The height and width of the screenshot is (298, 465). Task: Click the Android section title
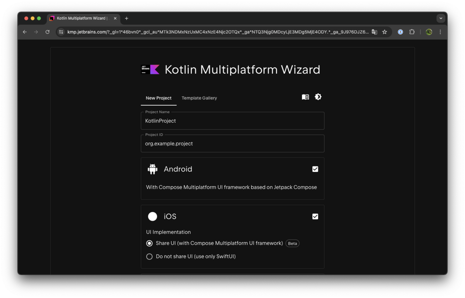[x=178, y=169]
